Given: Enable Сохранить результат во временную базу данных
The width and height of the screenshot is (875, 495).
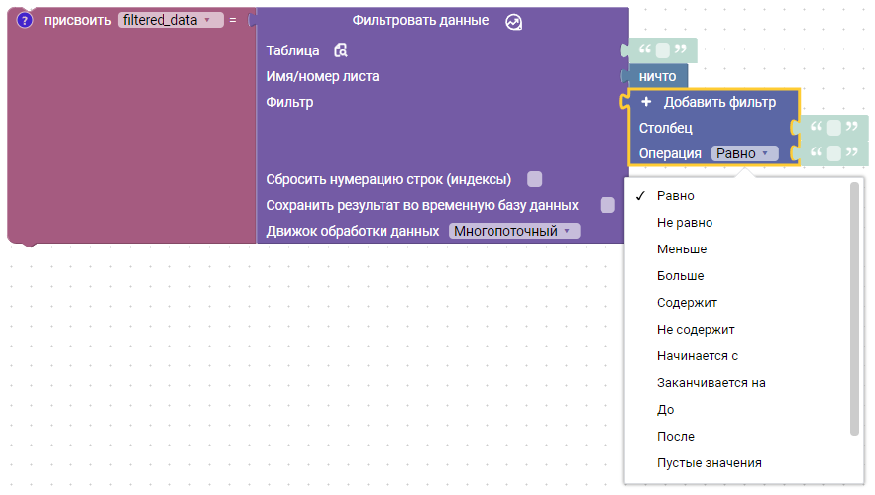Looking at the screenshot, I should coord(607,205).
